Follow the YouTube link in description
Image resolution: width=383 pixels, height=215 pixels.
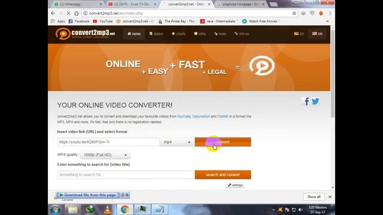pyautogui.click(x=184, y=116)
